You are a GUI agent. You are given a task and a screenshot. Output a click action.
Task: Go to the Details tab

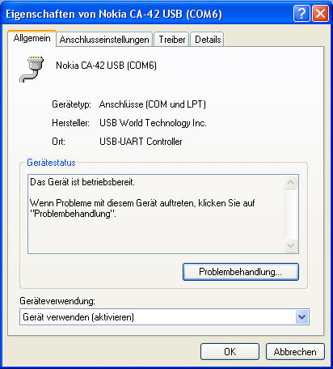pyautogui.click(x=208, y=40)
